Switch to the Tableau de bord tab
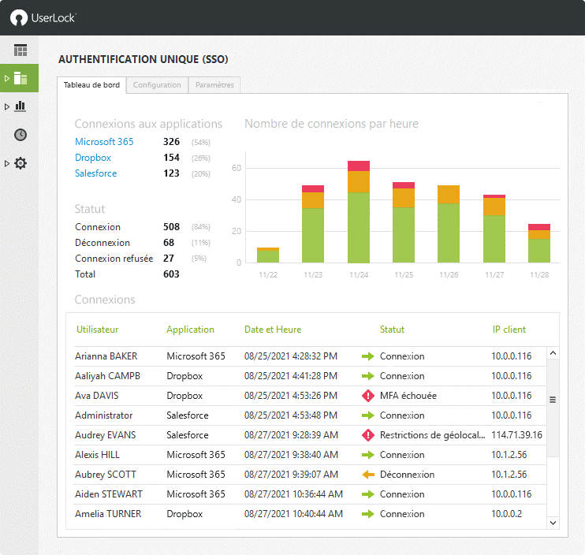Screen dimensions: 585x555 point(91,85)
